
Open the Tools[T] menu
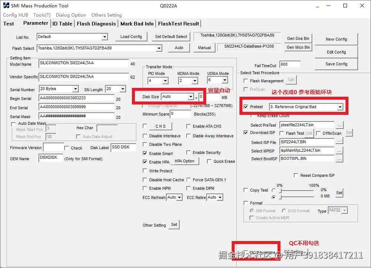click(42, 15)
